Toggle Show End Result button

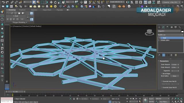[x=164, y=55]
